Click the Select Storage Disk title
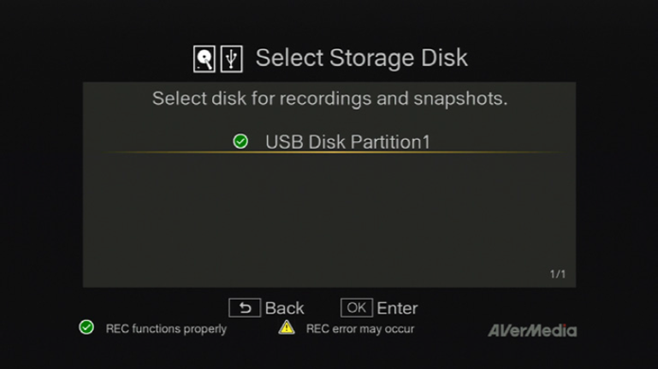 tap(362, 58)
